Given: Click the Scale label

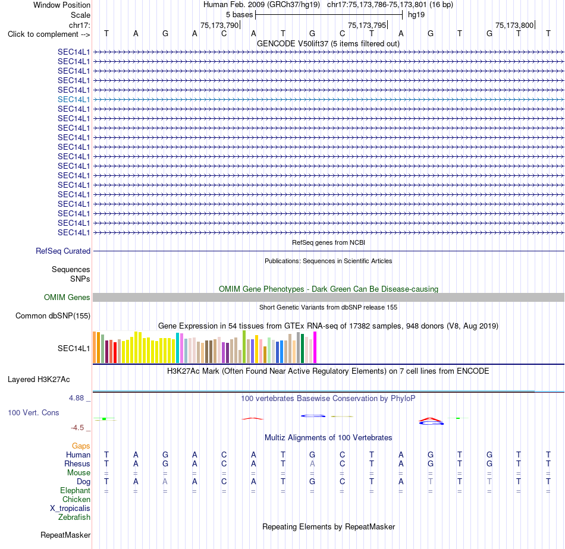Looking at the screenshot, I should (x=80, y=15).
